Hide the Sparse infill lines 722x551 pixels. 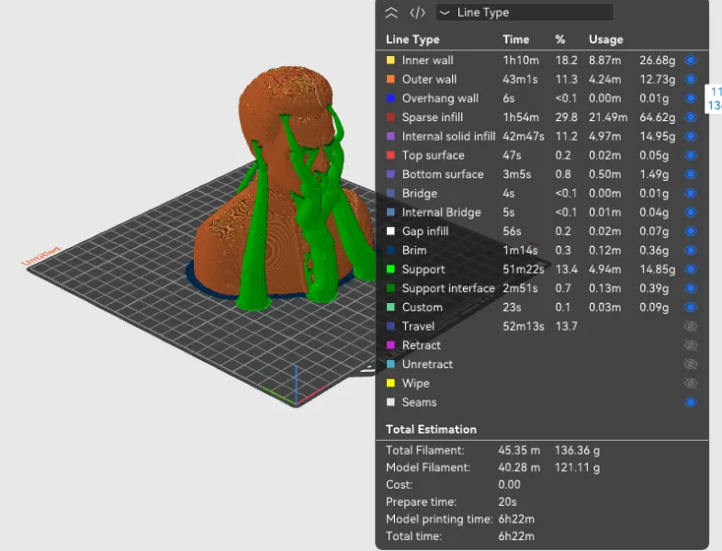pos(691,118)
